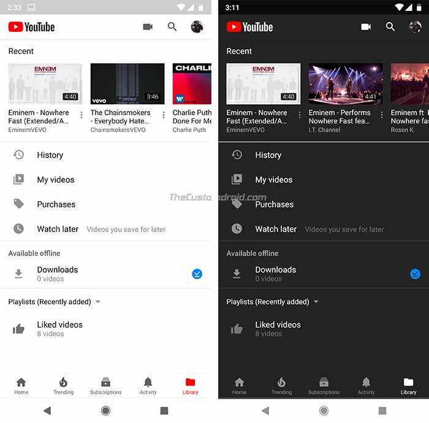Expand the Playlists (Recently added) sort in light theme
The height and width of the screenshot is (423, 429).
(97, 302)
